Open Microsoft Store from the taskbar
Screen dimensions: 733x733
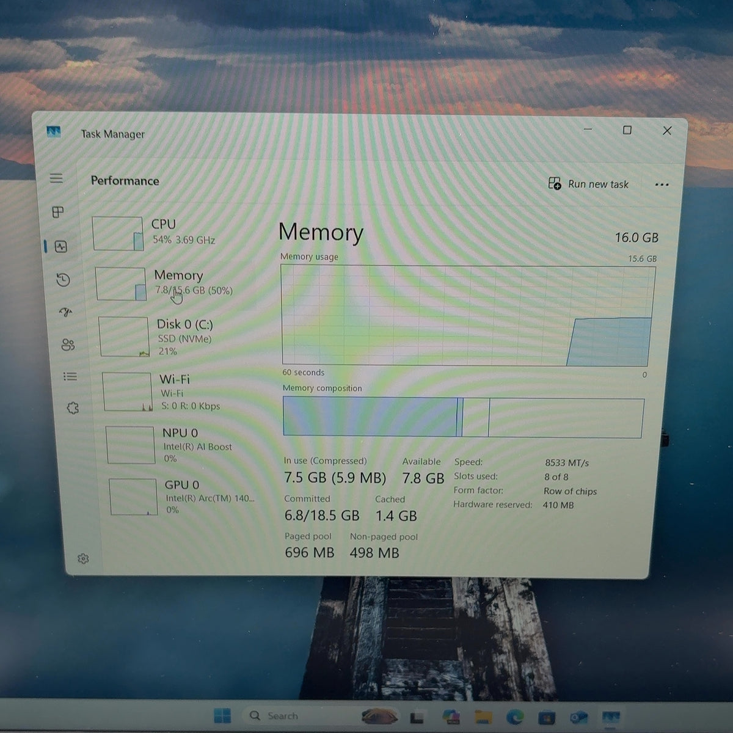(546, 717)
